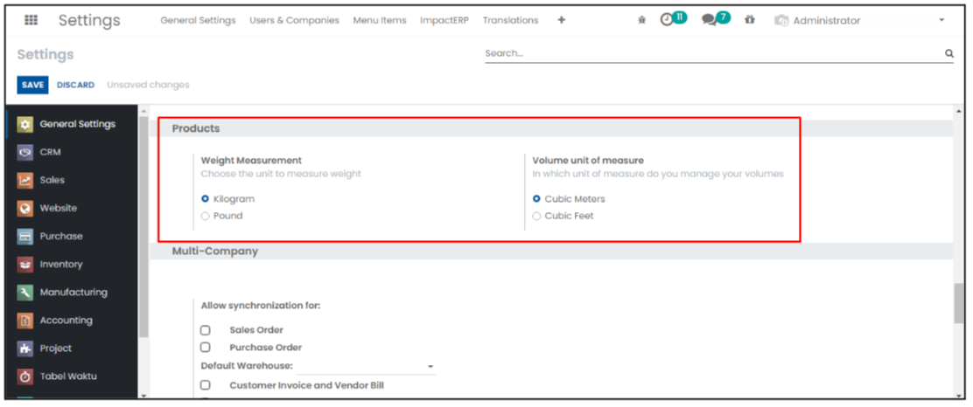Click the Weight Measurement label
This screenshot has width=973, height=407.
[x=251, y=161]
